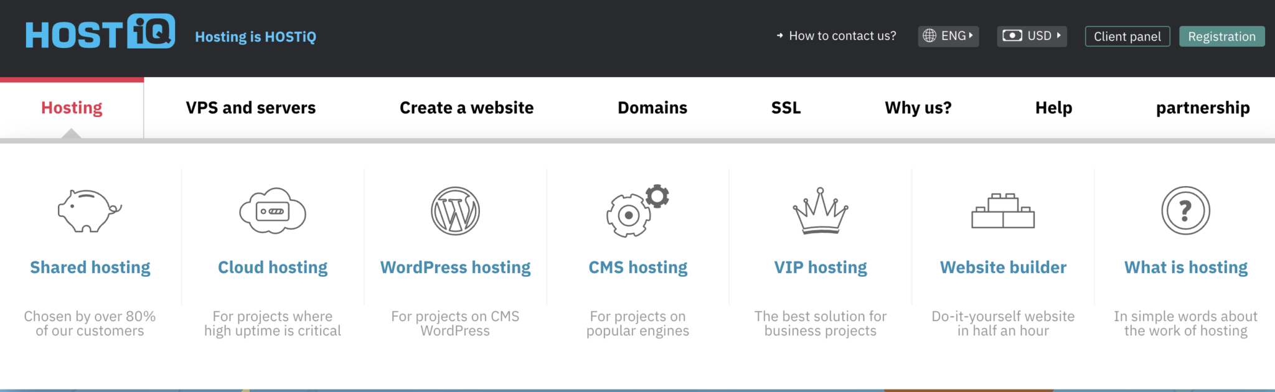Expand the USD currency selector
The width and height of the screenshot is (1275, 392).
tap(1032, 36)
